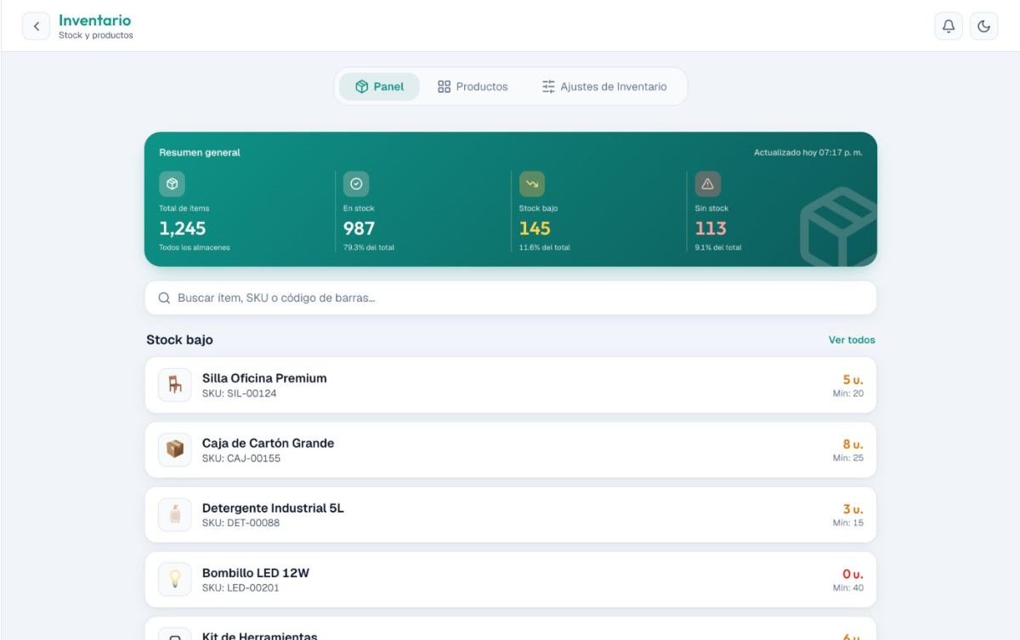Focus the Buscar ítem search field
The image size is (1020, 640).
coord(511,298)
